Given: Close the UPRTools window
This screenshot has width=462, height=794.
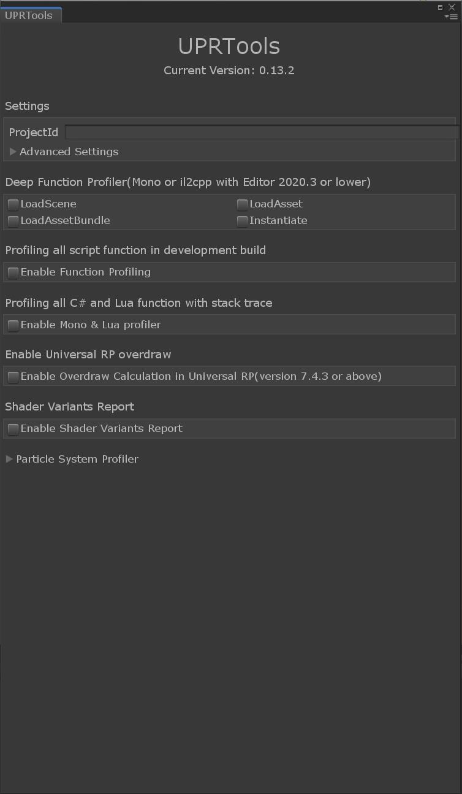Looking at the screenshot, I should click(x=452, y=7).
